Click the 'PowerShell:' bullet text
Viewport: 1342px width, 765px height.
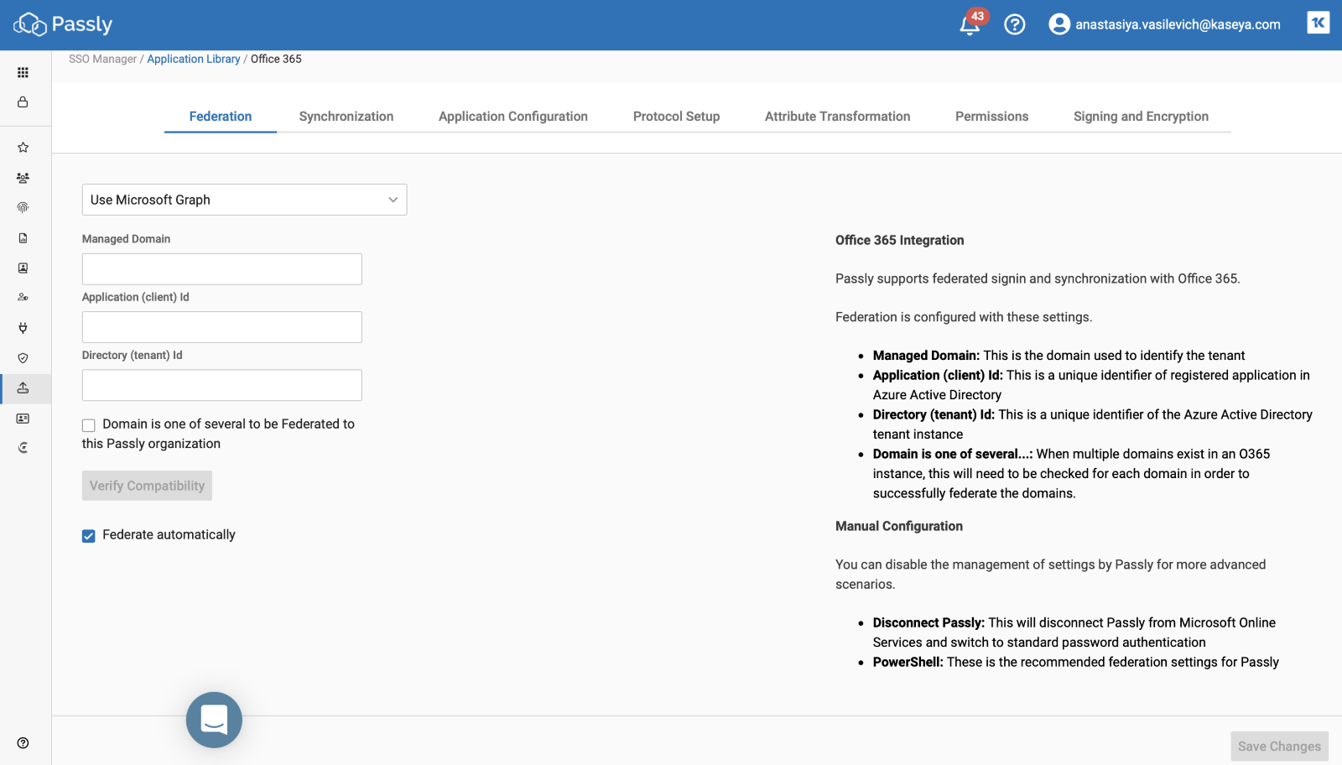[x=908, y=662]
